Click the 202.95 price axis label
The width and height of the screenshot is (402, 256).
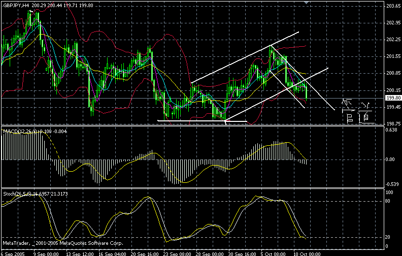(x=393, y=23)
